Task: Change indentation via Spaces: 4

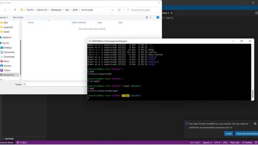Action: pos(207,143)
